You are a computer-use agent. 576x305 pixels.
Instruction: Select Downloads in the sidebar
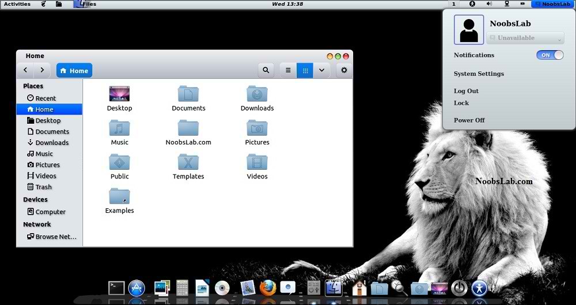tap(49, 142)
